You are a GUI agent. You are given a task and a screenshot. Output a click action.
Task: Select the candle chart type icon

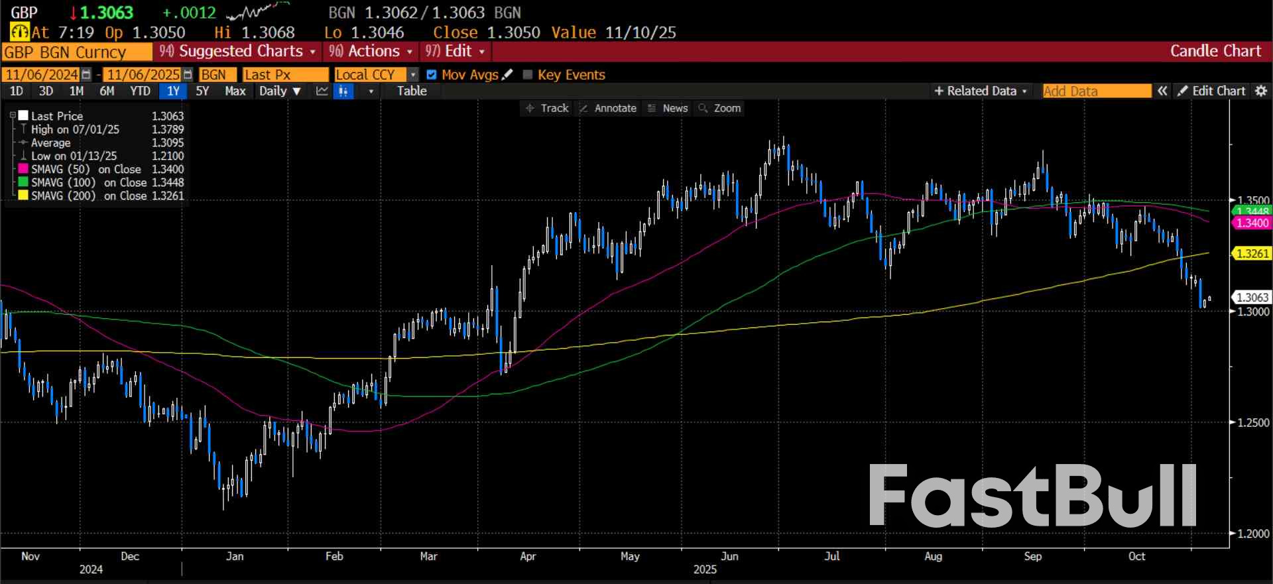click(343, 91)
